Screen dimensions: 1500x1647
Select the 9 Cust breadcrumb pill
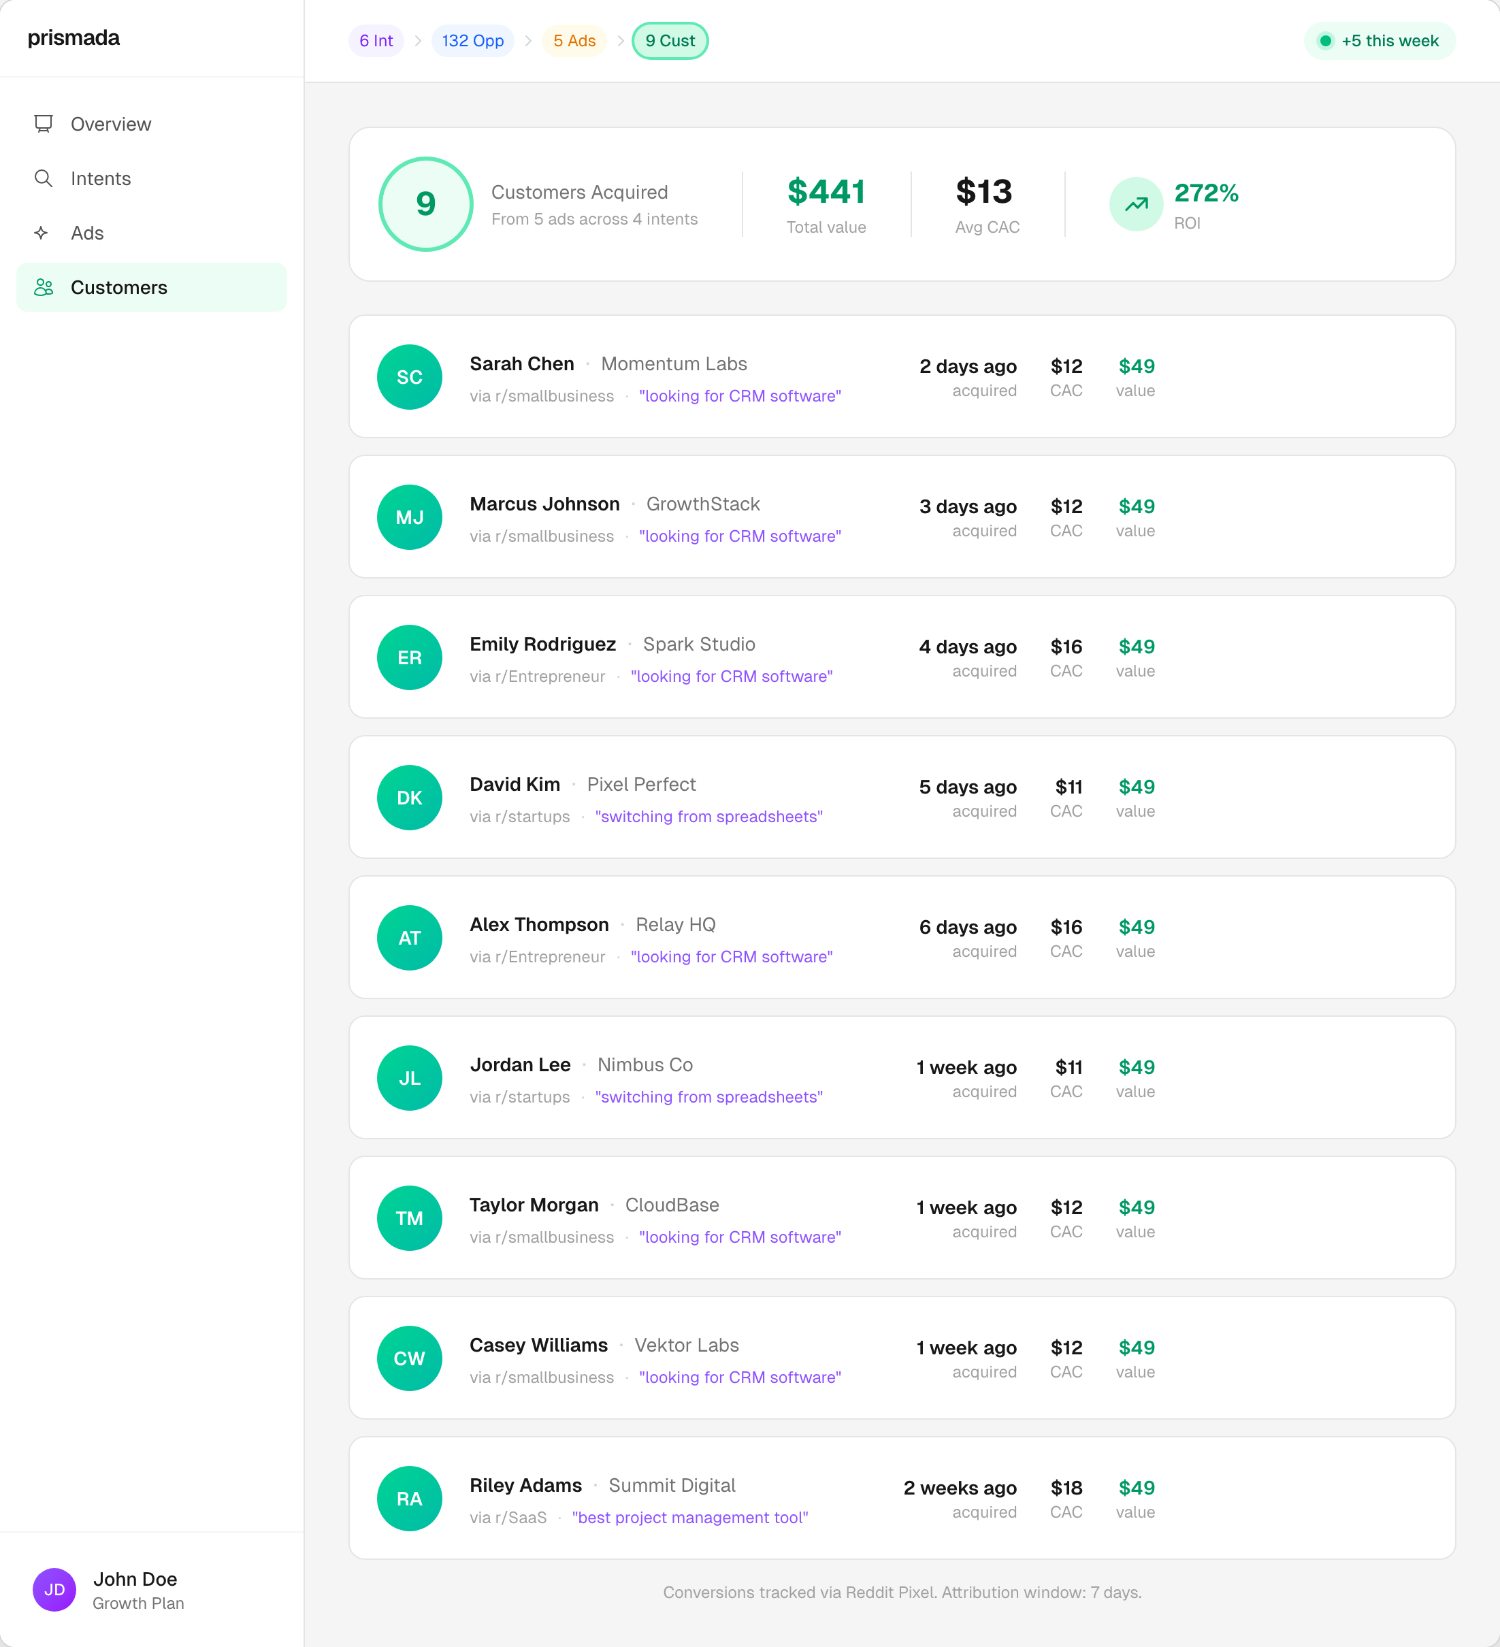pyautogui.click(x=670, y=40)
